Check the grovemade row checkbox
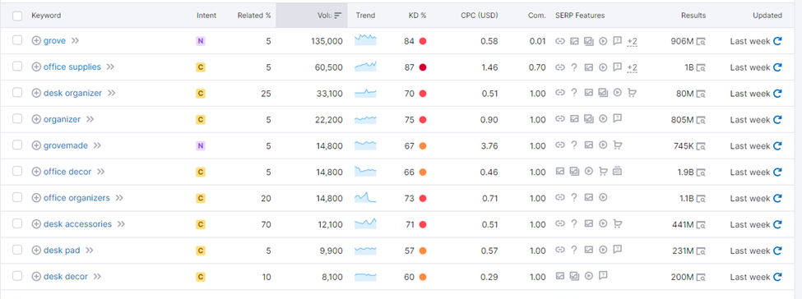The image size is (802, 299). pyautogui.click(x=17, y=145)
